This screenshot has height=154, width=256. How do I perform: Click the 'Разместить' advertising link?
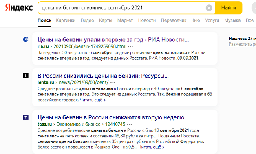[x=242, y=44]
